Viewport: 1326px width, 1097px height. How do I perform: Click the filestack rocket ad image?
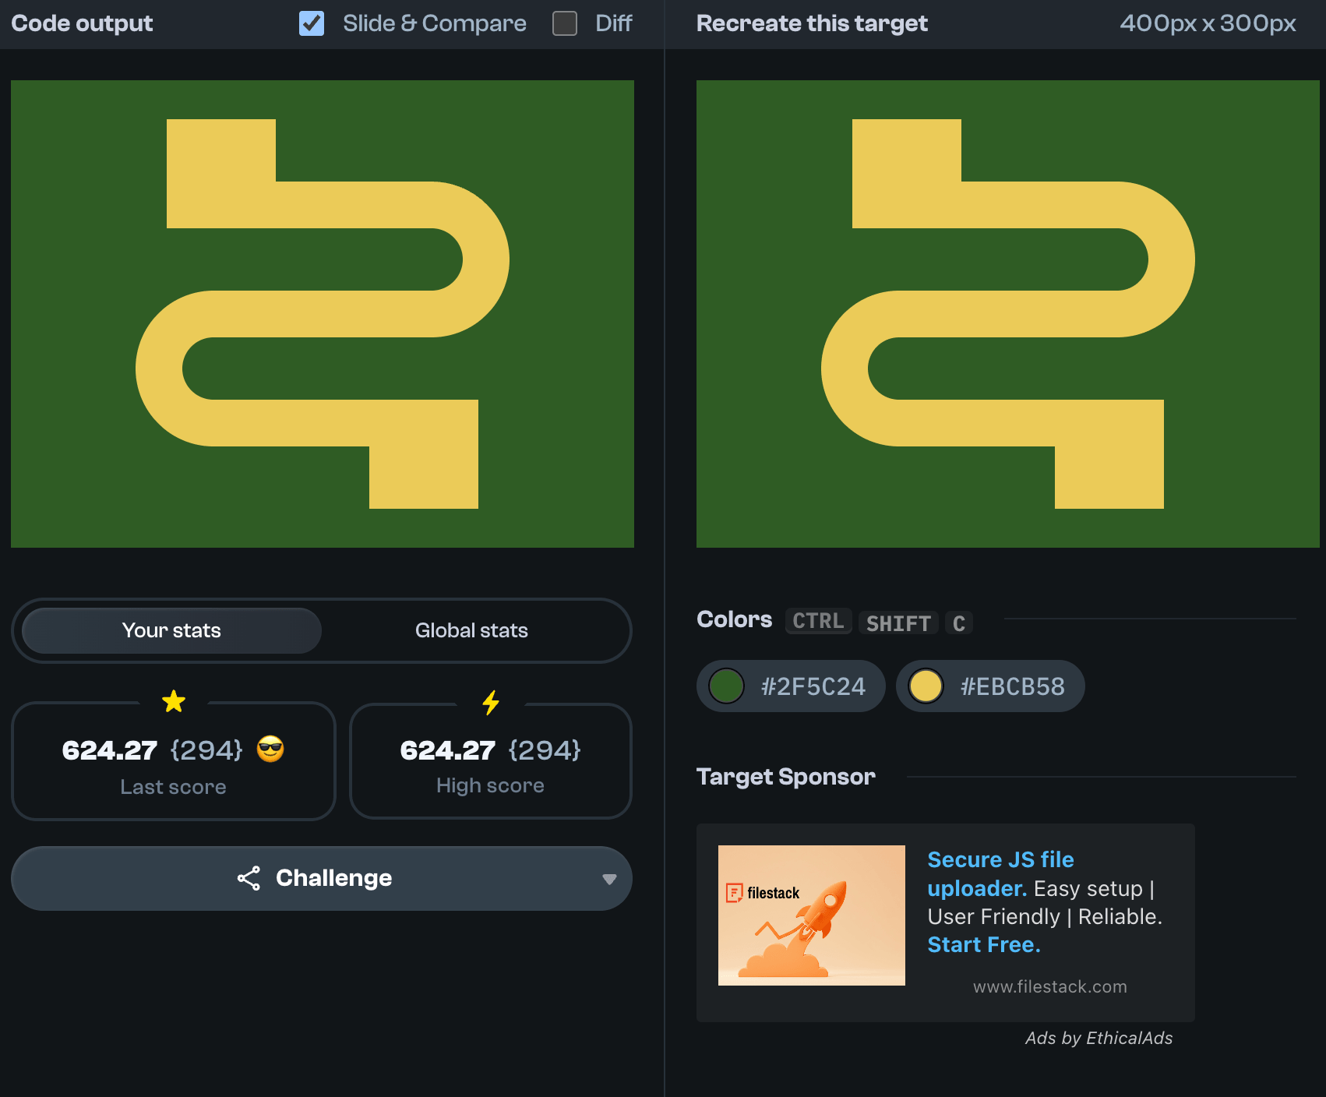tap(811, 915)
